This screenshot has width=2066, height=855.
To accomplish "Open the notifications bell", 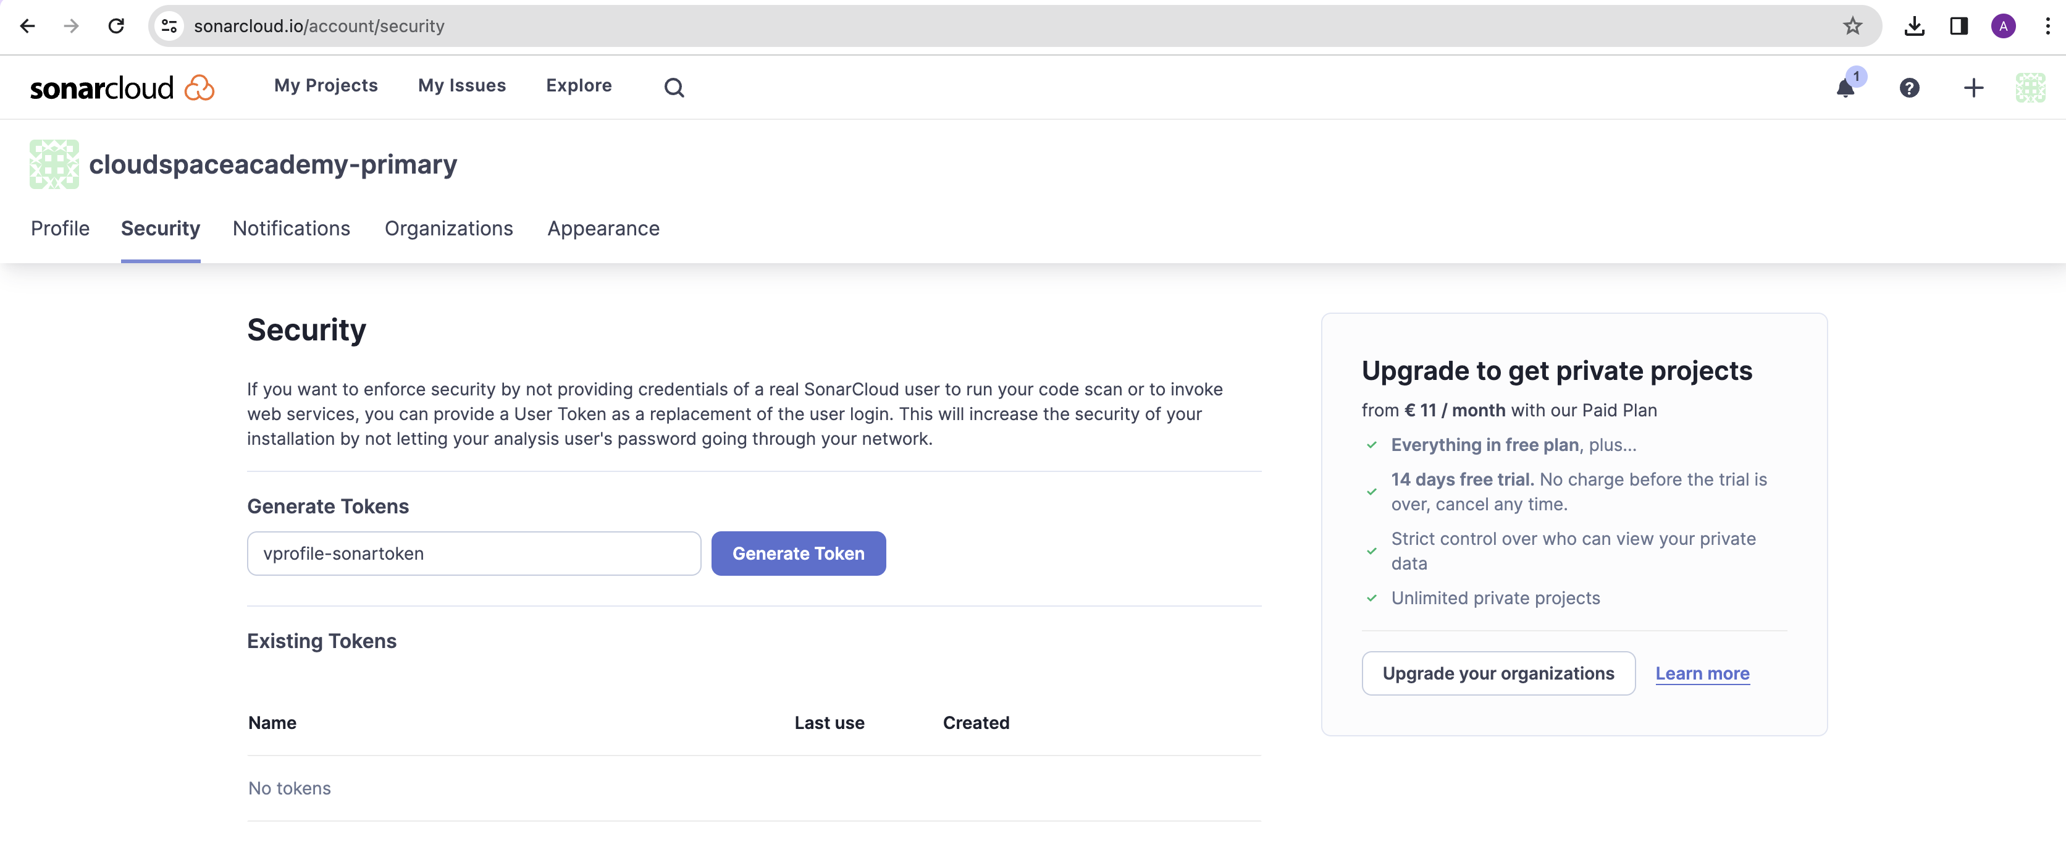I will (x=1846, y=88).
